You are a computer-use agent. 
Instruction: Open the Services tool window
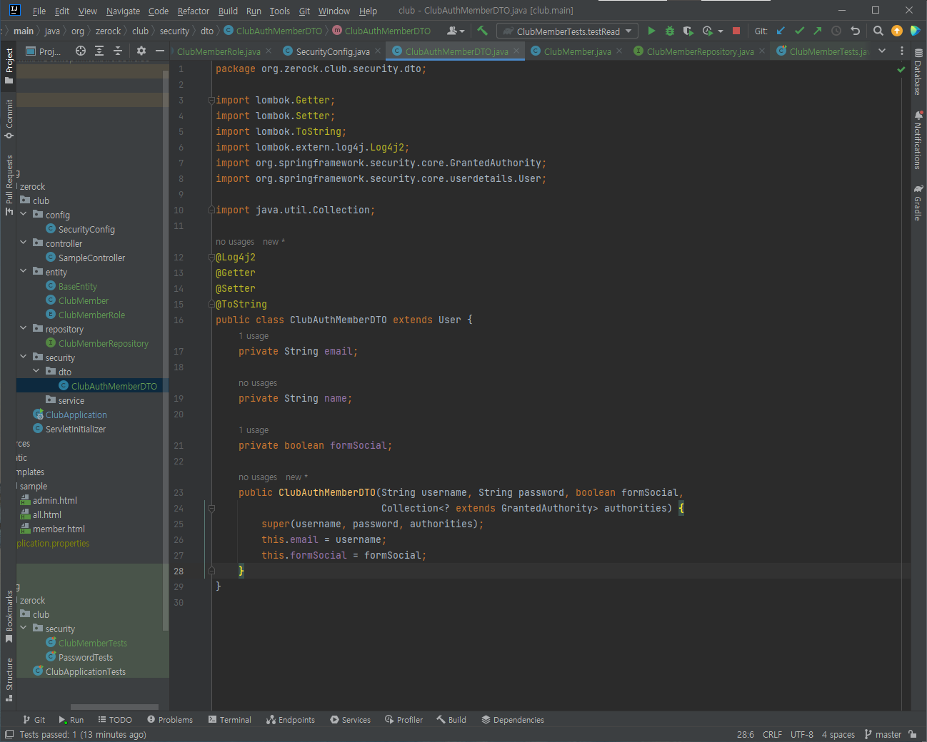[350, 720]
